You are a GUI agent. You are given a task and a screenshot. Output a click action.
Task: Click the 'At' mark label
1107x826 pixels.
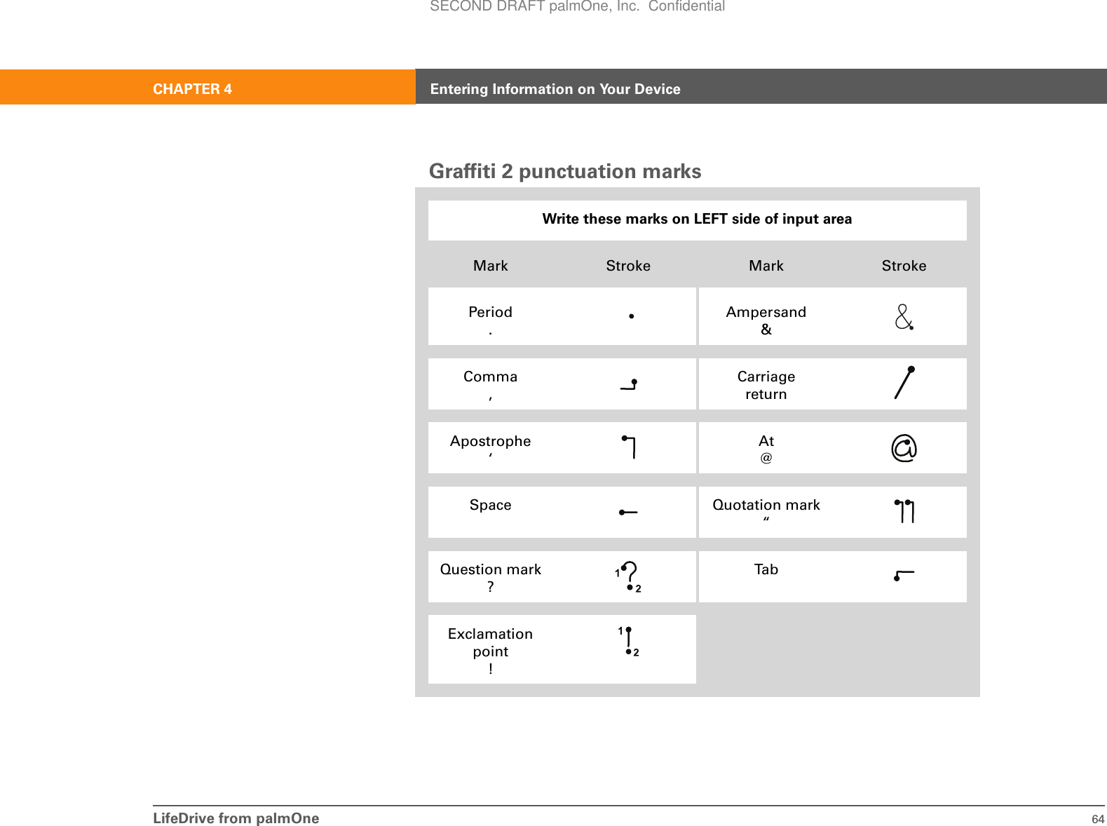coord(766,441)
